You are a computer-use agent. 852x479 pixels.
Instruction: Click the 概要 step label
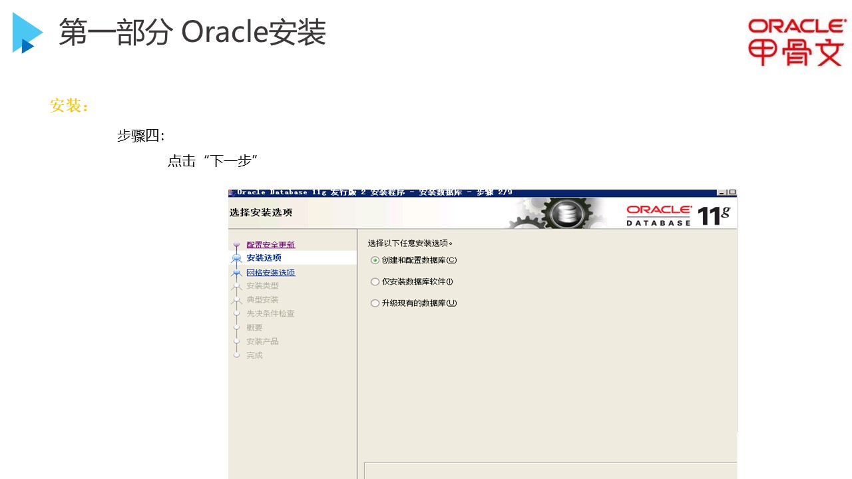pos(254,328)
